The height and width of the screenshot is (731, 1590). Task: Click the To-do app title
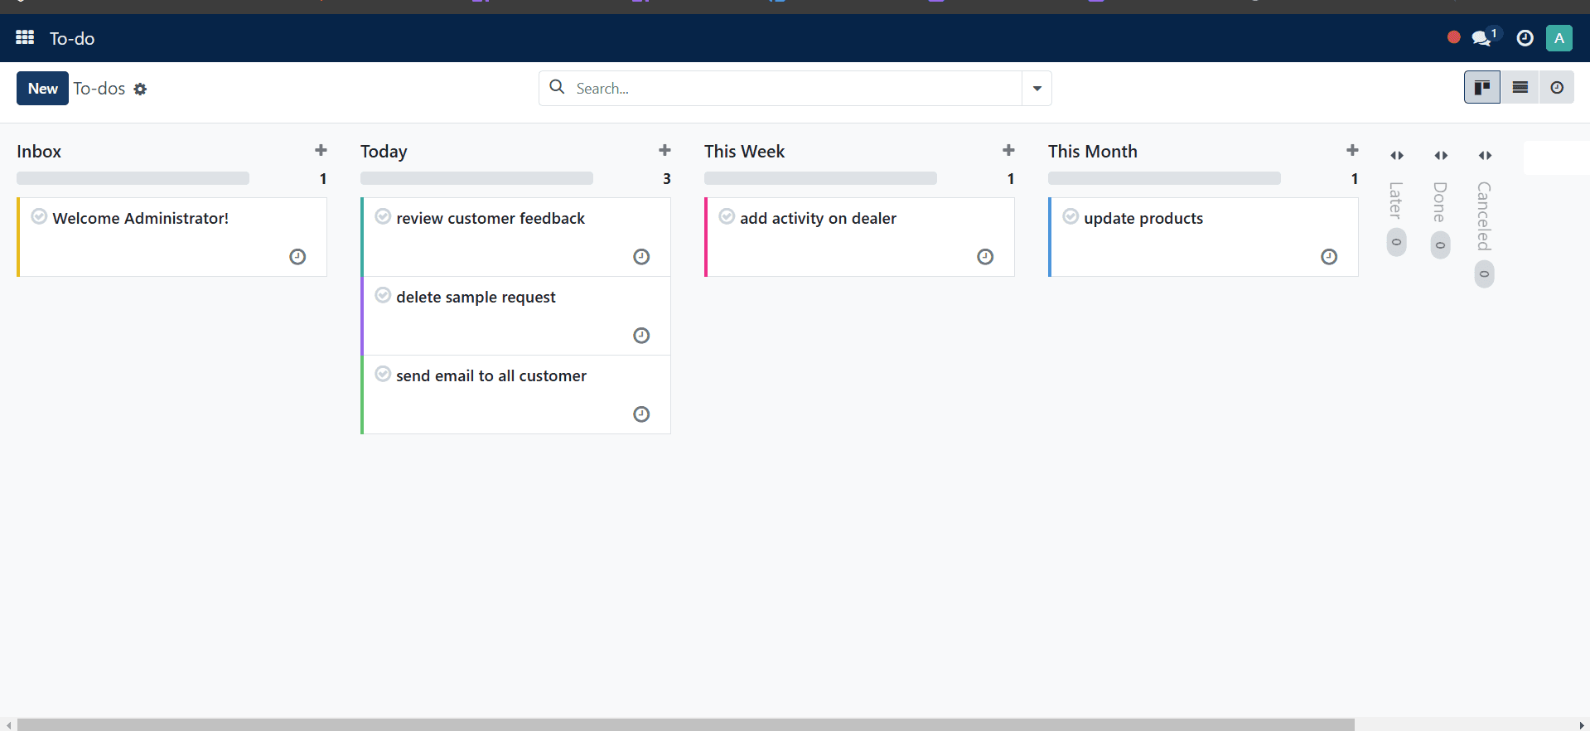coord(72,38)
